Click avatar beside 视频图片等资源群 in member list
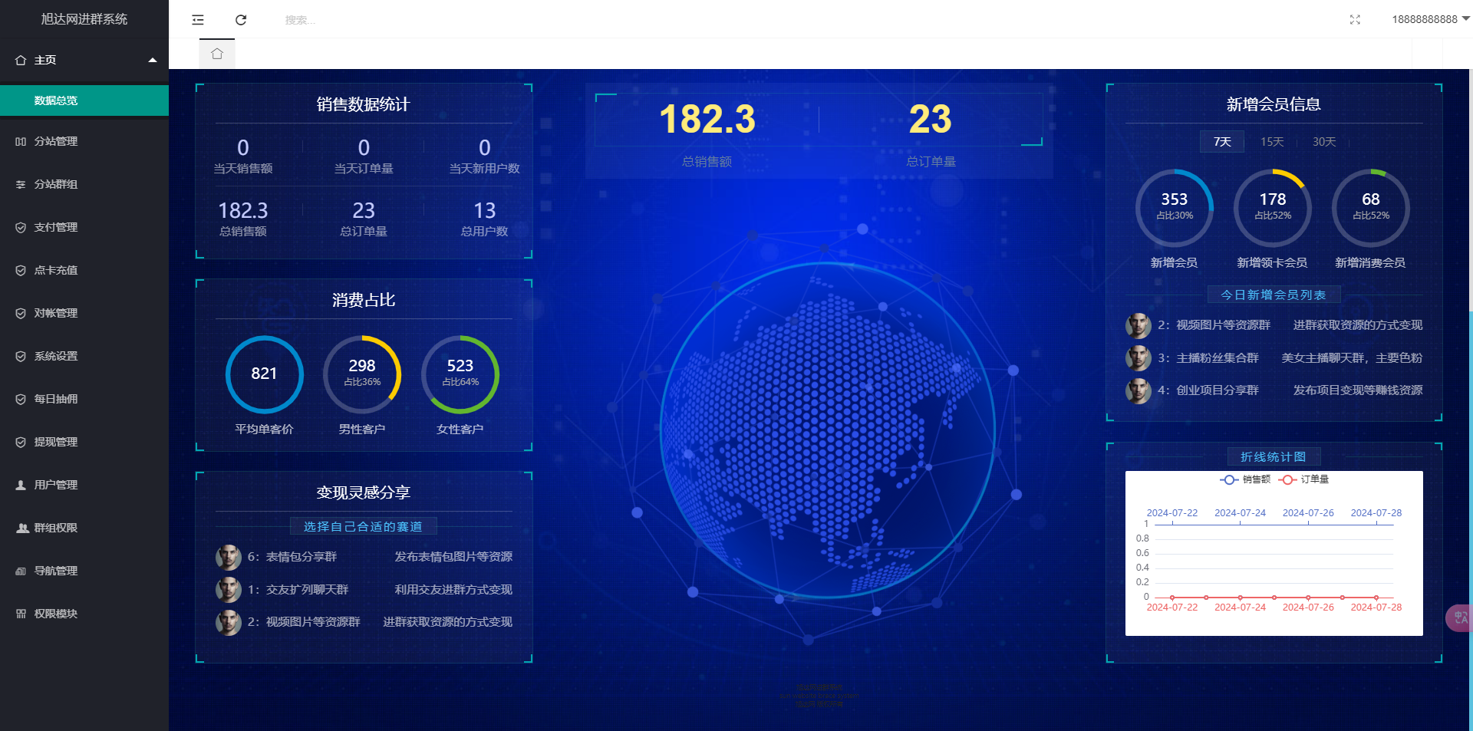Viewport: 1473px width, 731px height. [1138, 326]
